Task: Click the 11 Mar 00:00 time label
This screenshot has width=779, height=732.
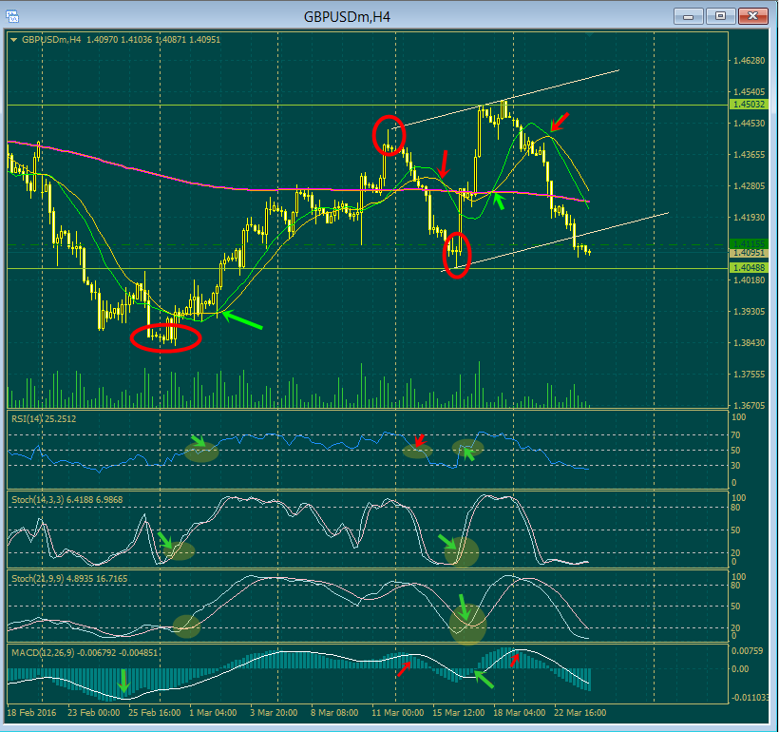Action: tap(397, 713)
